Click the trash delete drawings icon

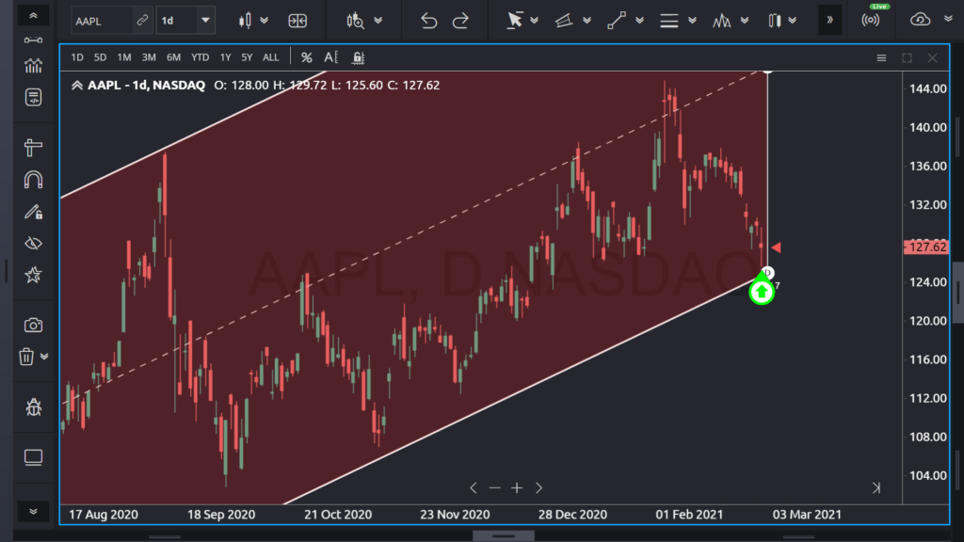click(x=27, y=357)
